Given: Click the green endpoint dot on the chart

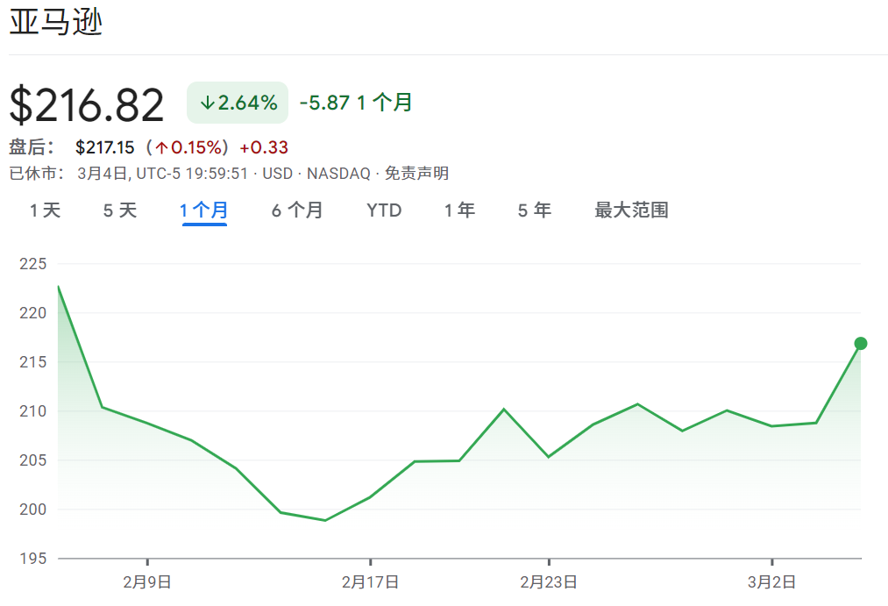Looking at the screenshot, I should pos(860,345).
